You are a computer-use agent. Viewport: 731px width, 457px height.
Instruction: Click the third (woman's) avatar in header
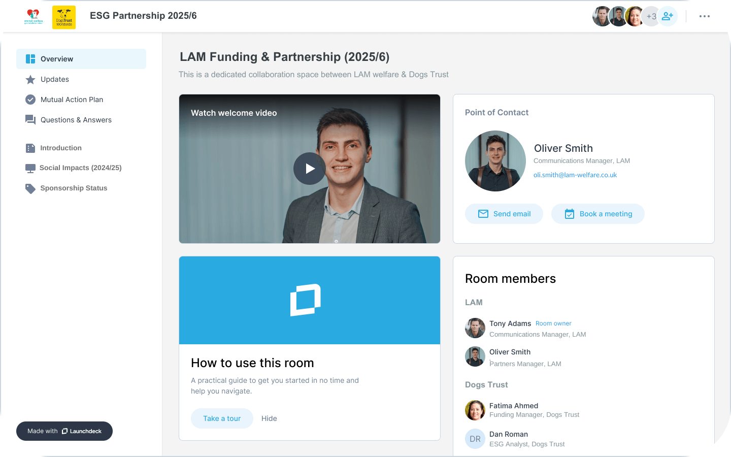635,16
